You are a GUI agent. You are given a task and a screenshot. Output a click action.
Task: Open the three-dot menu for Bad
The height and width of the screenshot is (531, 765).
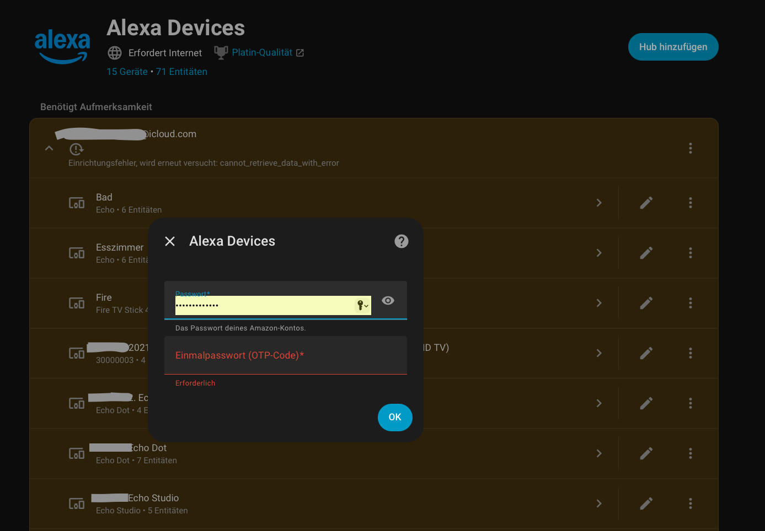click(691, 203)
